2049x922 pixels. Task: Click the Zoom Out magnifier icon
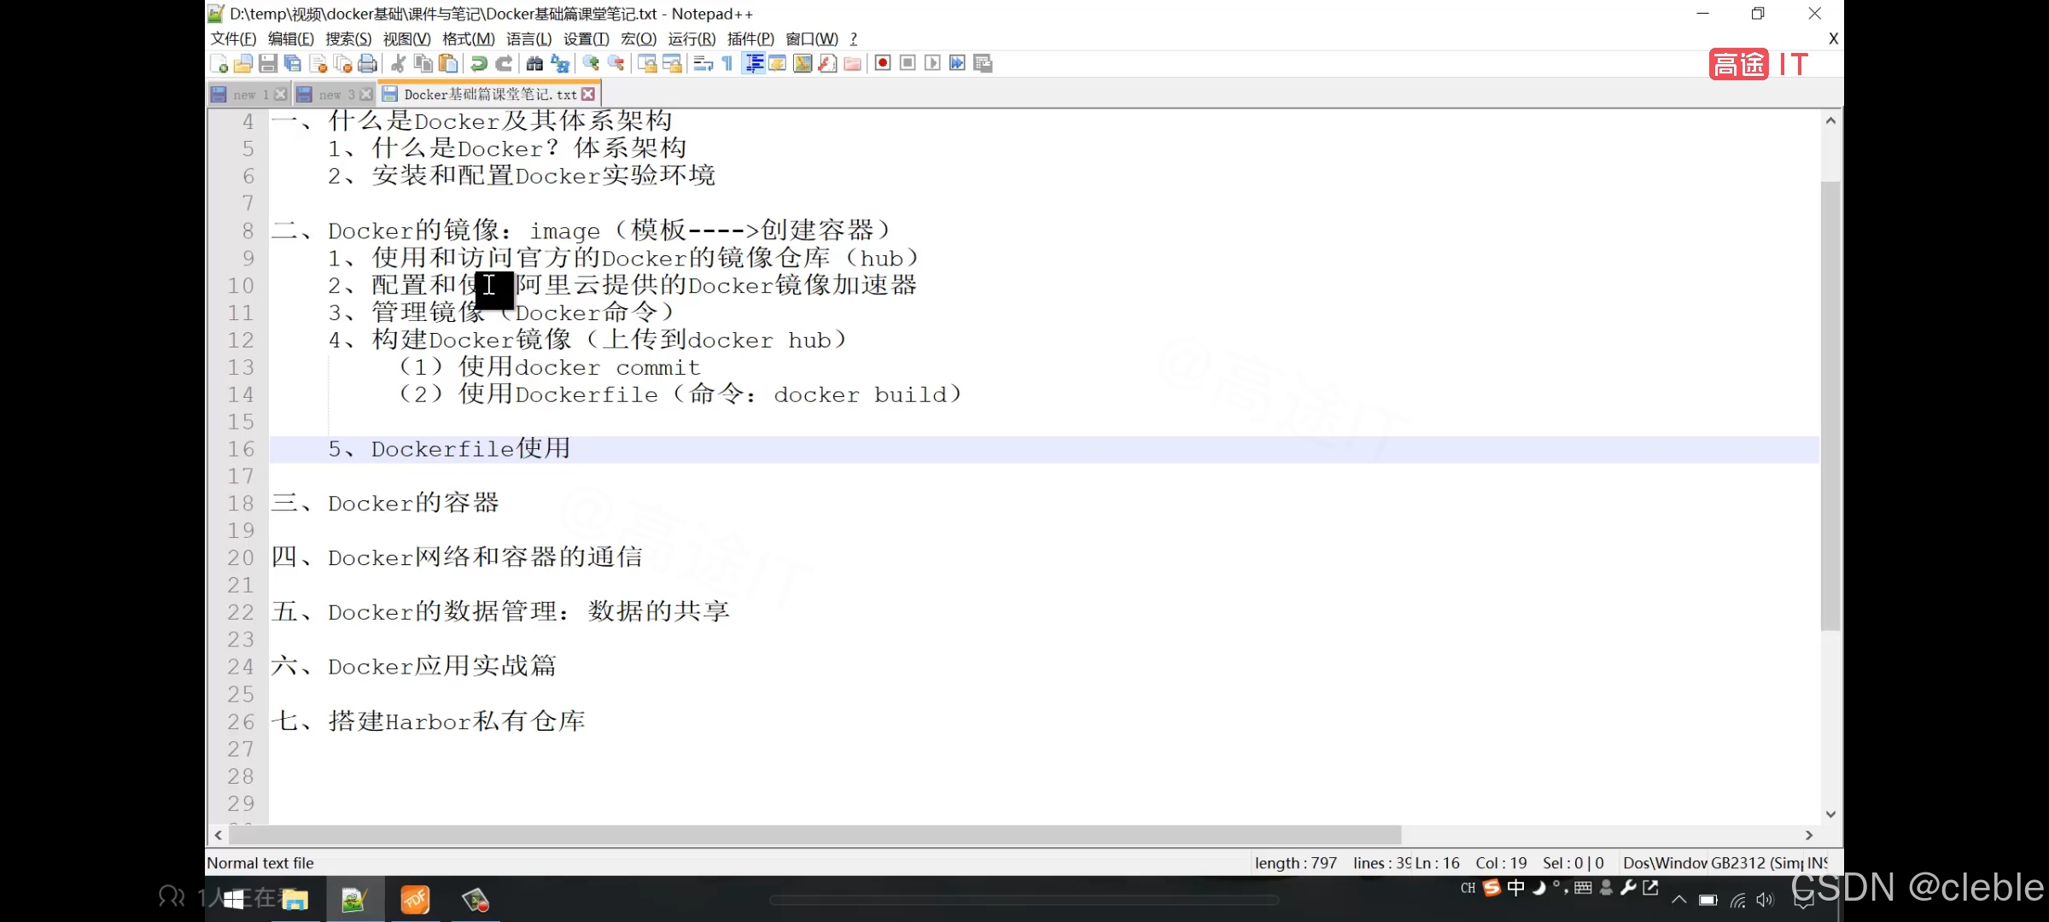pos(616,63)
